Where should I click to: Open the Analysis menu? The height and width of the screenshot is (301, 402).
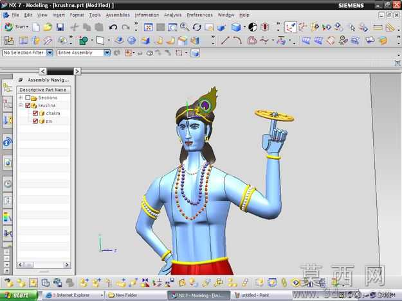coord(172,15)
